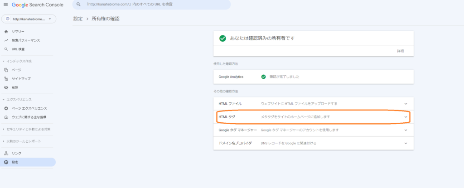This screenshot has height=188, width=464.
Task: Click the 検索パフォーマンス trend icon
Action: pyautogui.click(x=6, y=40)
